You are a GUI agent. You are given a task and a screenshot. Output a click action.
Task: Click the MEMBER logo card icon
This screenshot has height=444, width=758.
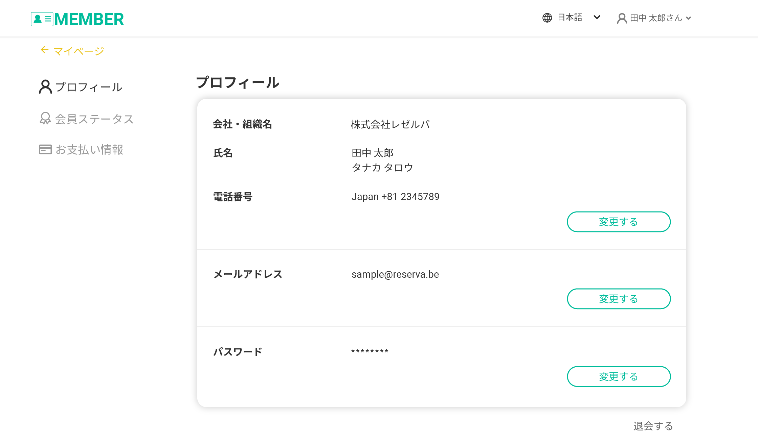(x=42, y=19)
